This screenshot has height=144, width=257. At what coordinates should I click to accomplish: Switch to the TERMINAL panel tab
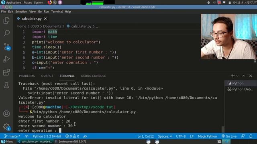pos(67,76)
